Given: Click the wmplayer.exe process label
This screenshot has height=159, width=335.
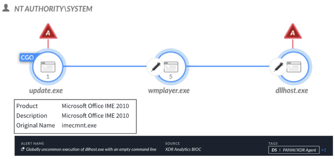Looking at the screenshot, I should point(169,91).
